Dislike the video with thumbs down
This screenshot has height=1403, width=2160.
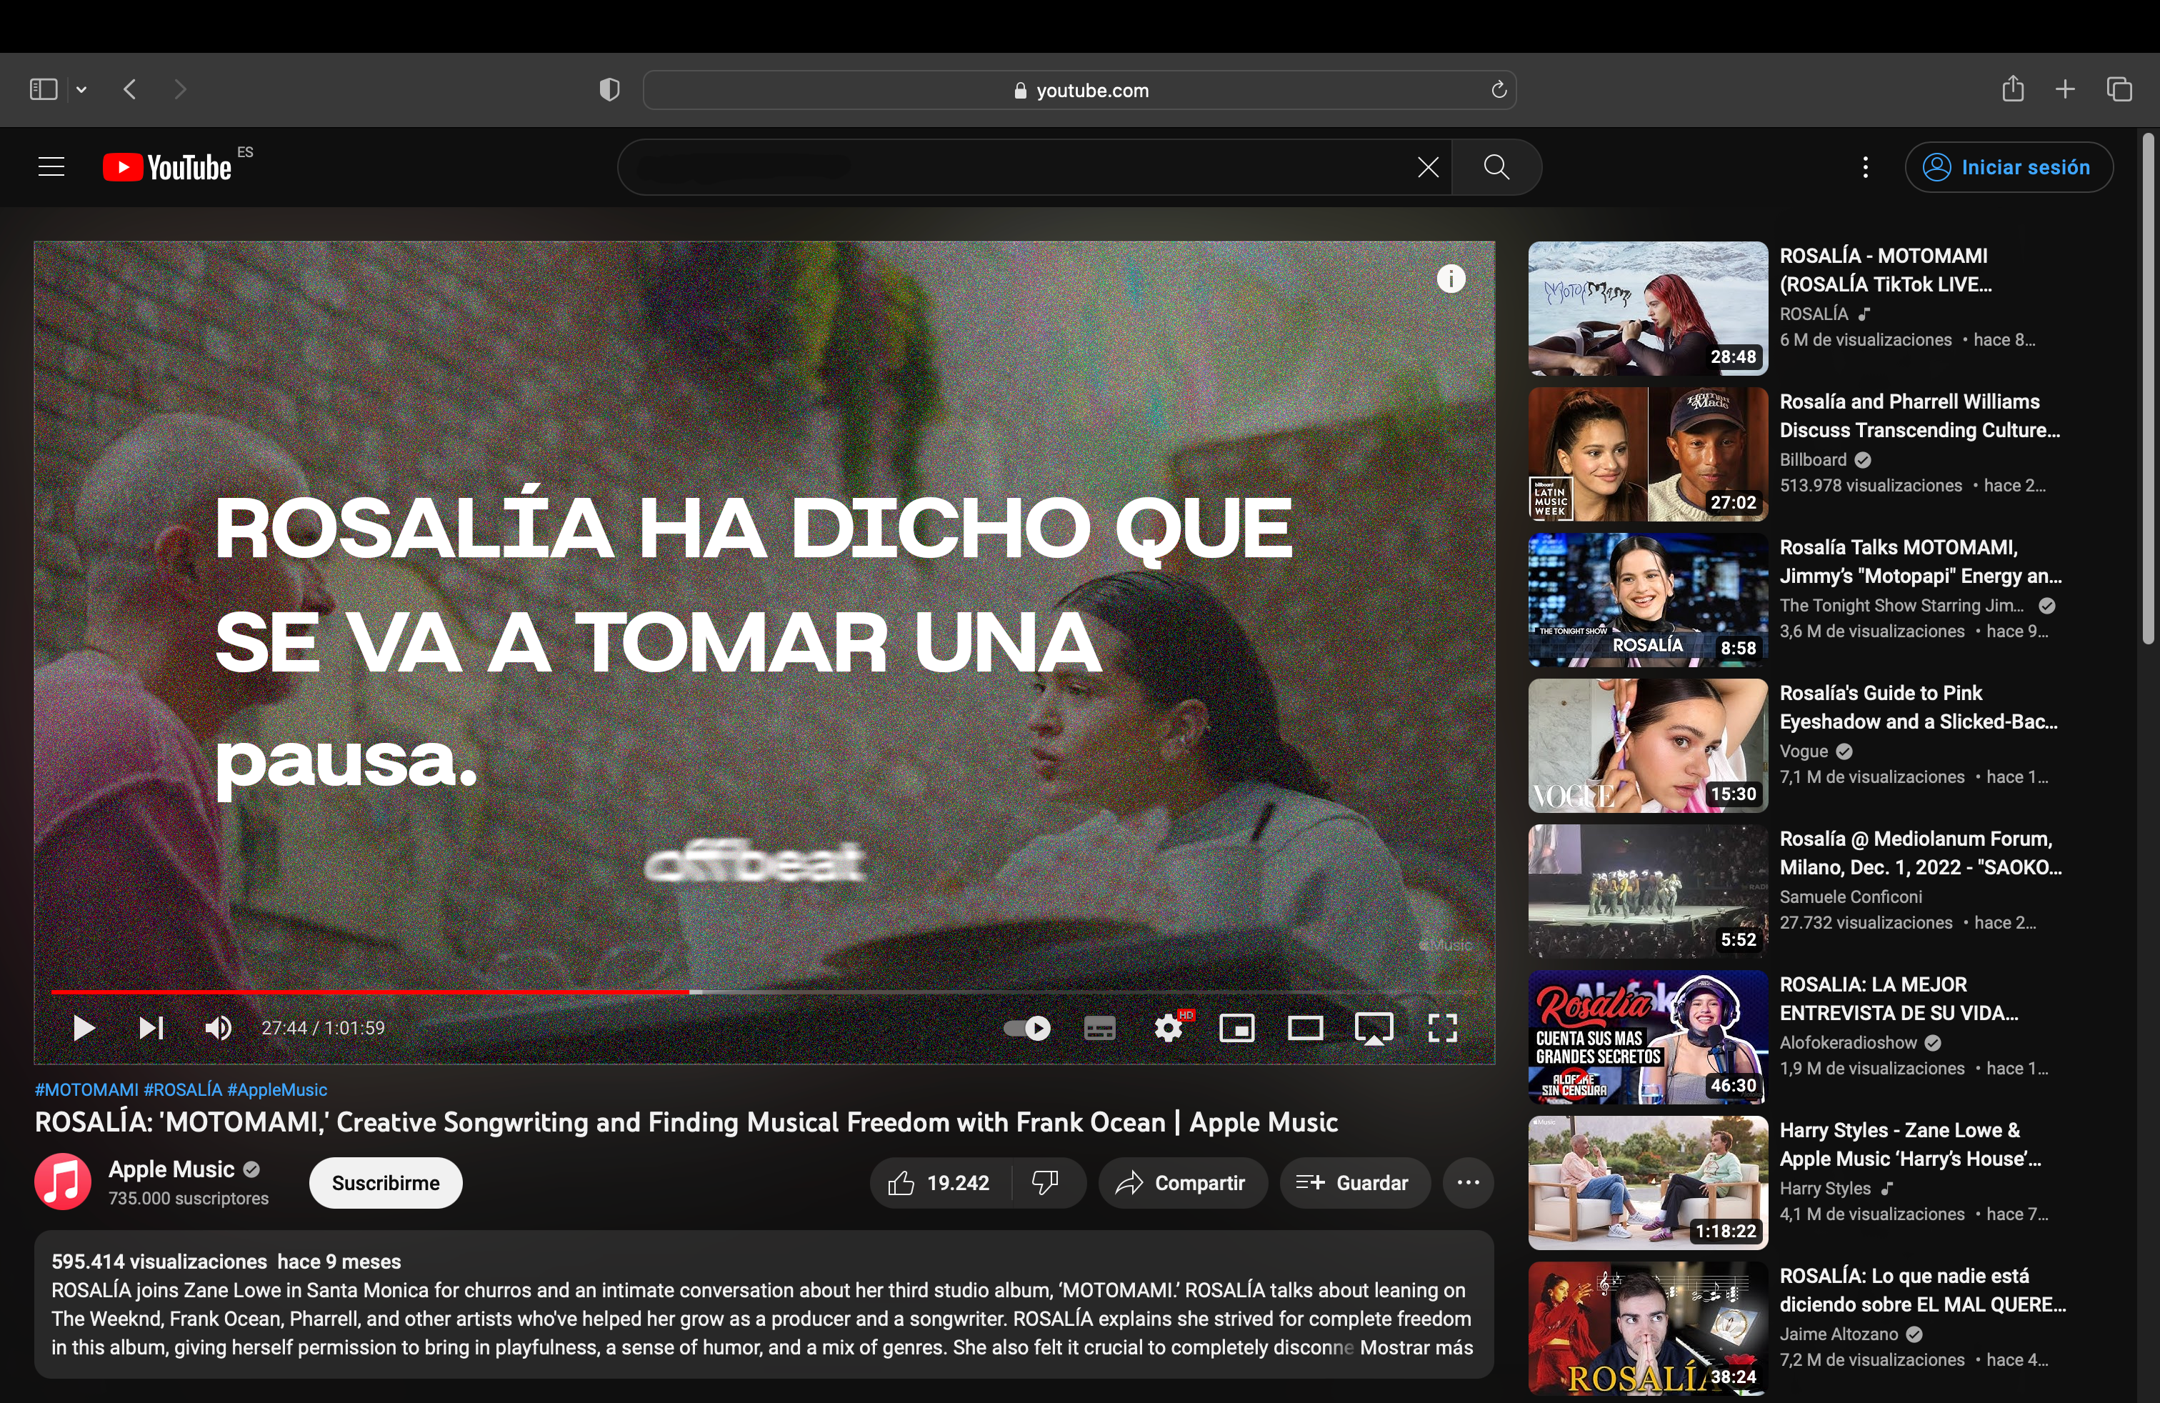click(1046, 1182)
